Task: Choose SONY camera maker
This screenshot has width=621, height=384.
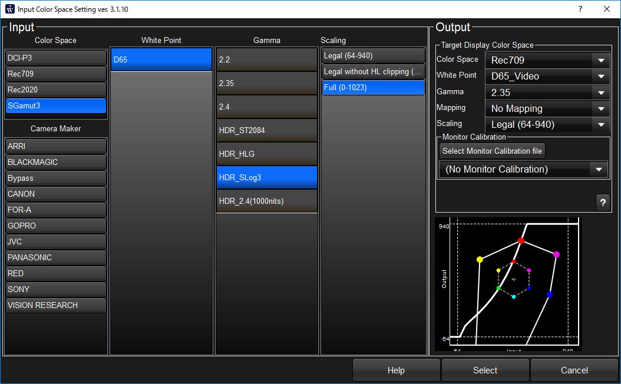Action: point(56,289)
